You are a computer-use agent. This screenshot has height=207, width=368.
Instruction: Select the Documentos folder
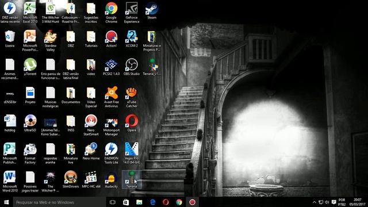pyautogui.click(x=71, y=95)
